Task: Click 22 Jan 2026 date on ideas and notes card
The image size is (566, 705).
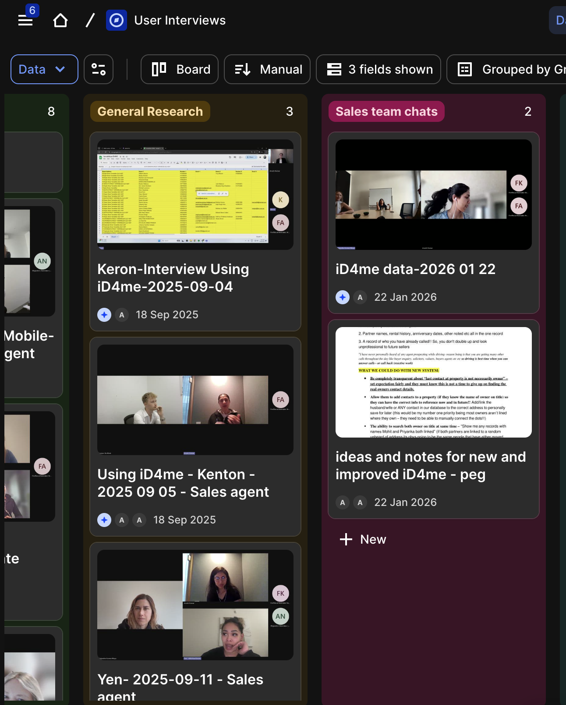Action: pyautogui.click(x=405, y=502)
